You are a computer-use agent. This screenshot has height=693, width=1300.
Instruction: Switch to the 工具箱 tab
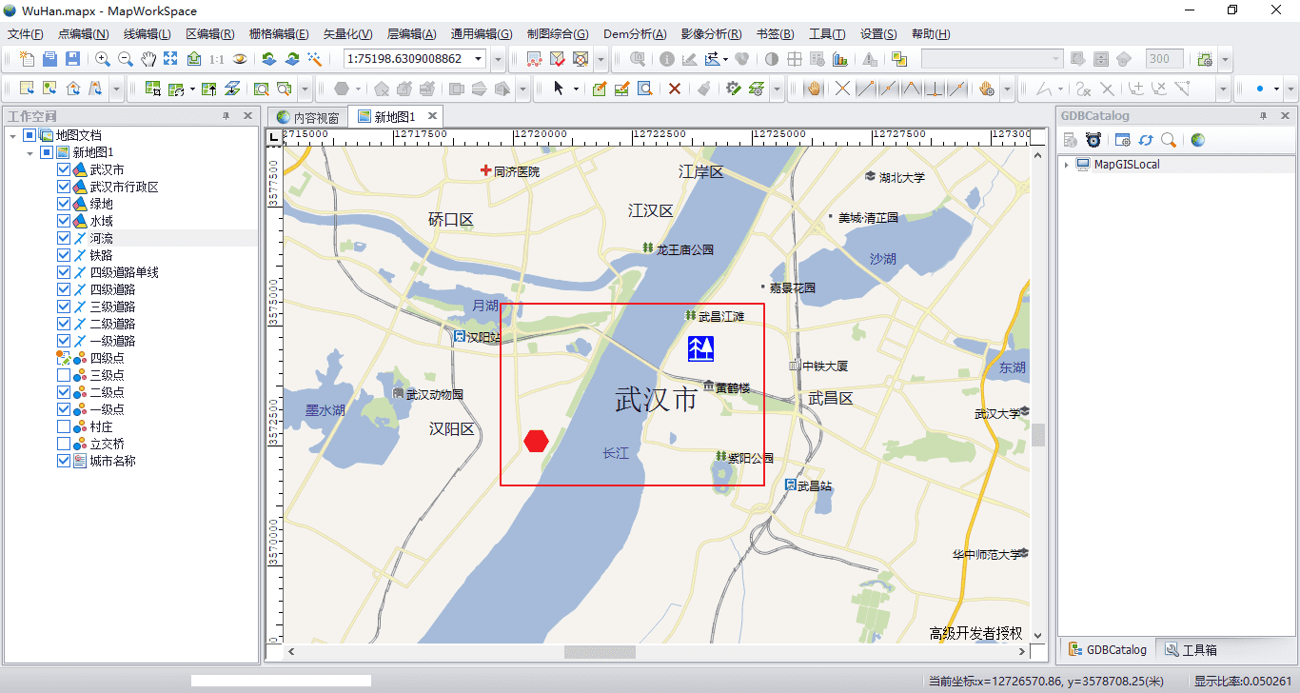[1190, 650]
